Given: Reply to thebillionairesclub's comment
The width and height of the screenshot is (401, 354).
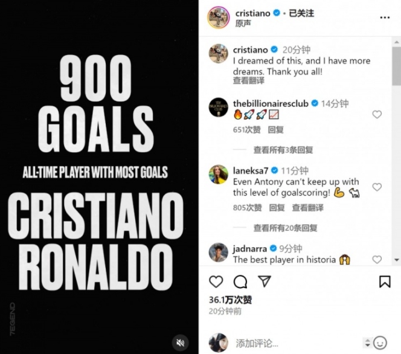Looking at the screenshot, I should click(x=275, y=130).
